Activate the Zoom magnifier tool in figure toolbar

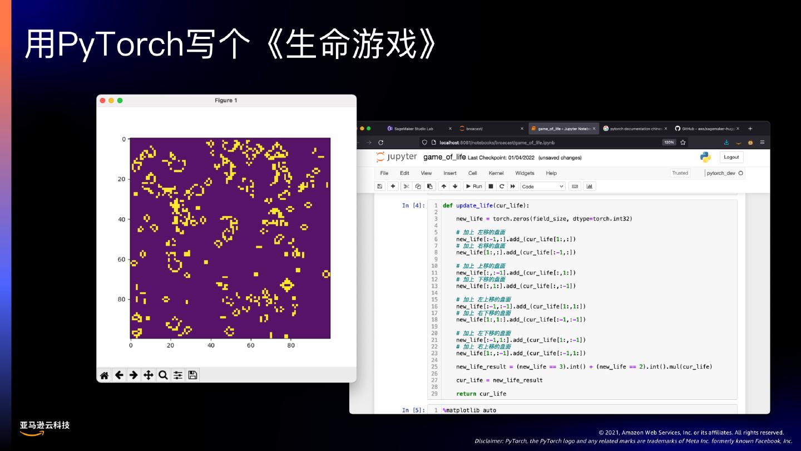[x=163, y=375]
